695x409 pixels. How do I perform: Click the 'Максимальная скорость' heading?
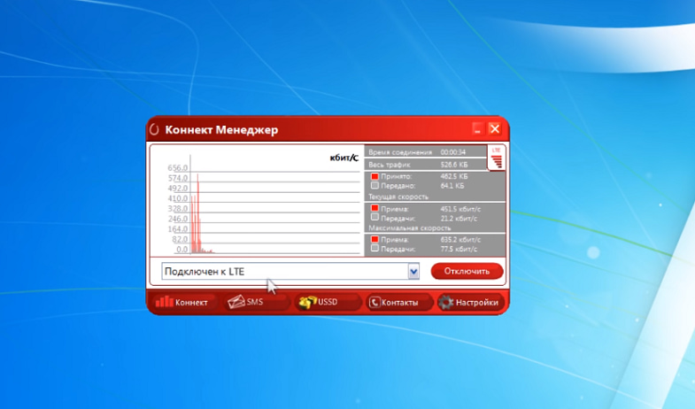410,228
